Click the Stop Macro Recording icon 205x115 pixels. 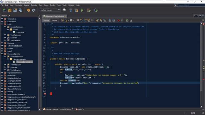122,20
